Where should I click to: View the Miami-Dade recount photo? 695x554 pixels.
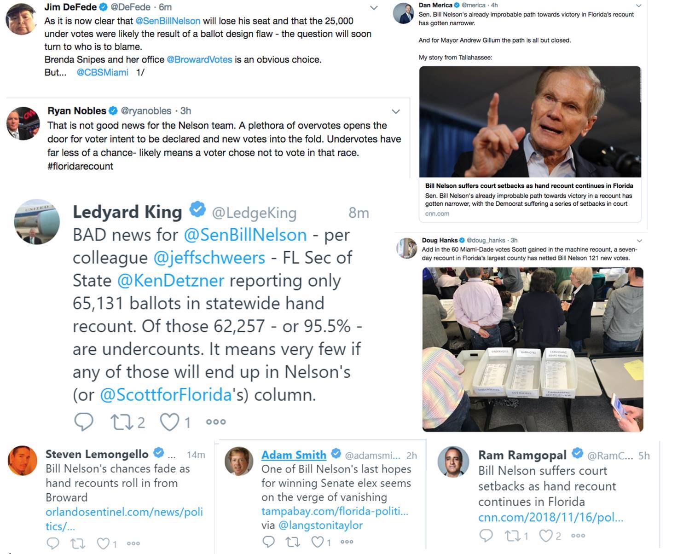click(533, 349)
